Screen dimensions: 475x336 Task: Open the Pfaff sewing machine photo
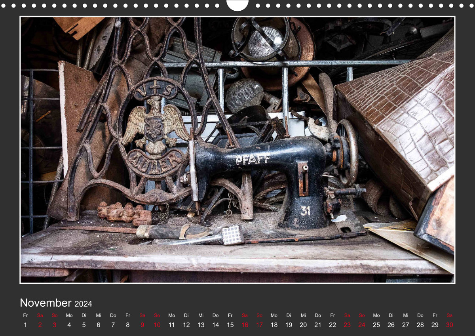[237, 150]
